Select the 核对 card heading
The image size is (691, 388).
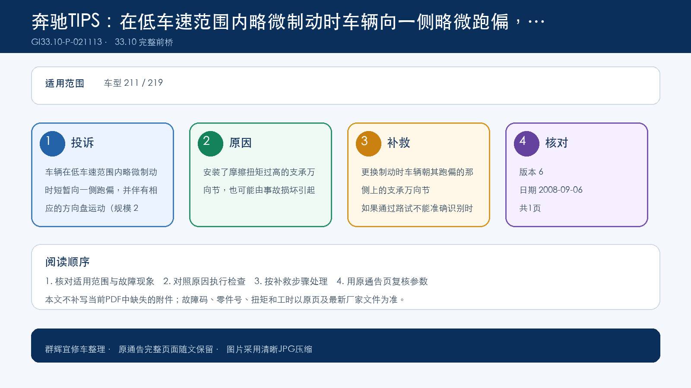click(557, 143)
